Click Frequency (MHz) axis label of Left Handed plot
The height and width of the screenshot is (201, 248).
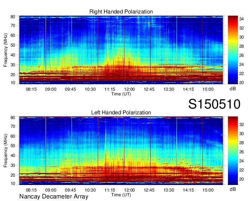(5, 151)
